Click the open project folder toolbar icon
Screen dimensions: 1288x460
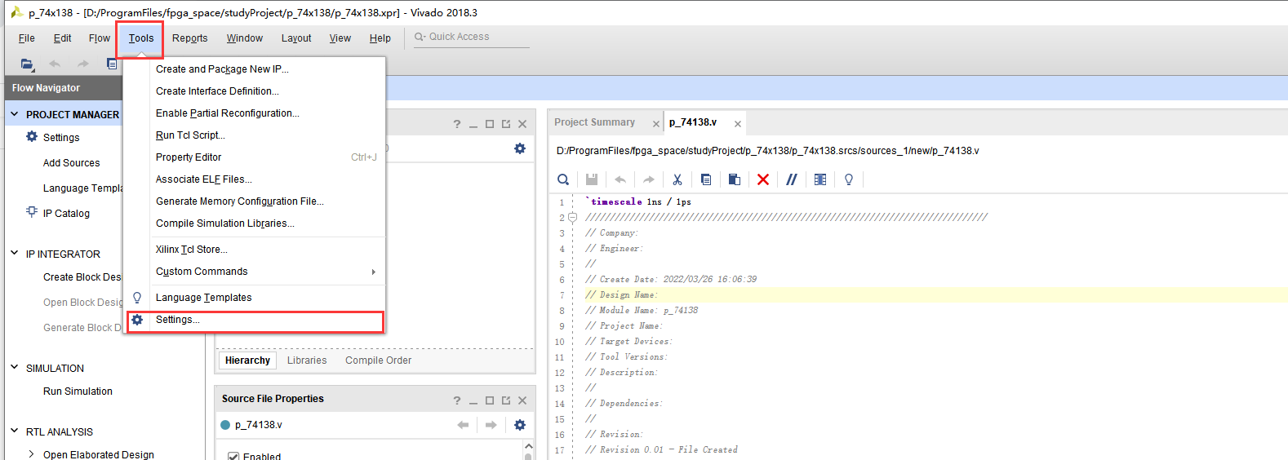[27, 64]
